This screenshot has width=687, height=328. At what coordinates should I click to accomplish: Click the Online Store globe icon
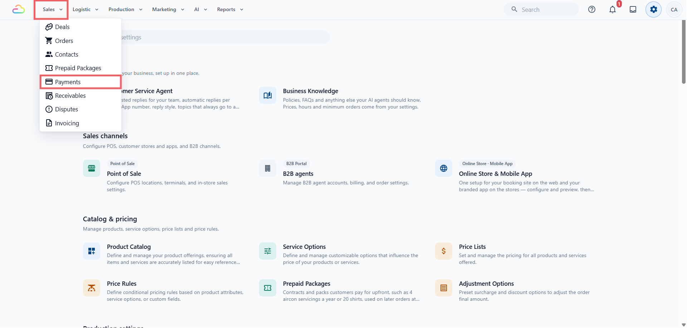tap(444, 168)
